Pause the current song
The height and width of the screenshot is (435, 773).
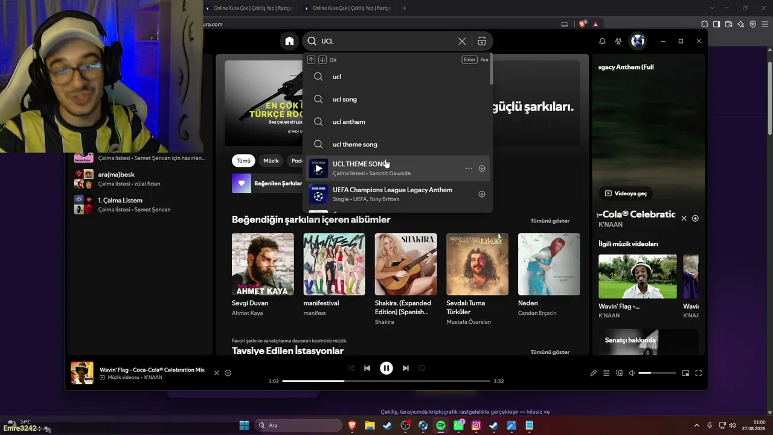(x=386, y=368)
